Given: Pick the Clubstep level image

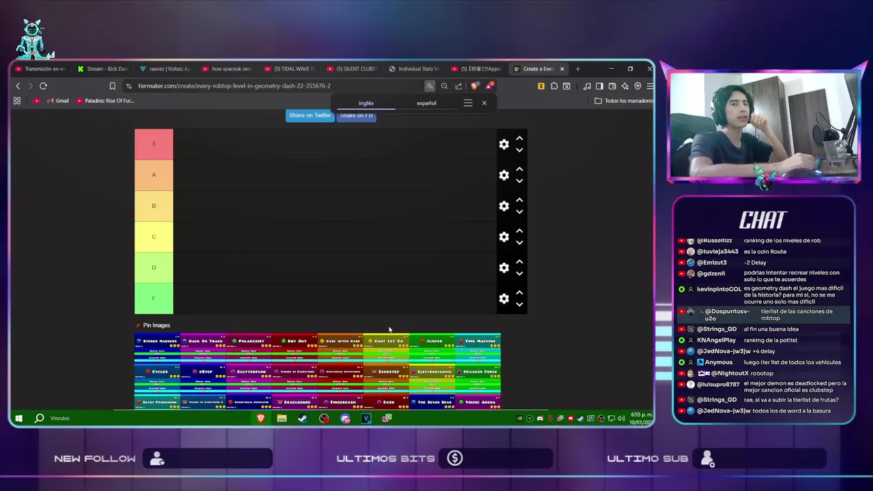Looking at the screenshot, I should click(386, 379).
